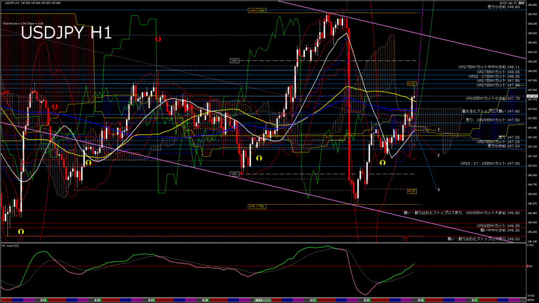539x303 pixels.
Task: Click yellow up-arrow signal near 8/21
Action: 258,157
